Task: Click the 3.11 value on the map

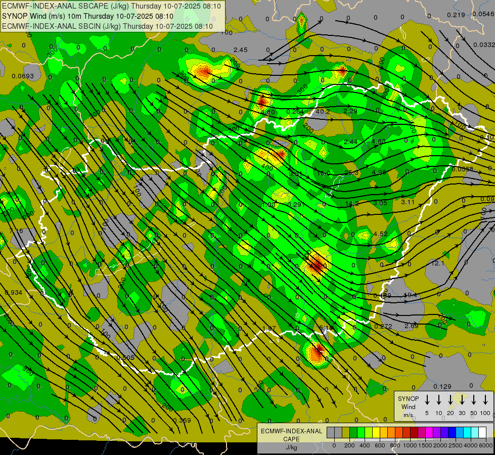Action: tap(408, 202)
